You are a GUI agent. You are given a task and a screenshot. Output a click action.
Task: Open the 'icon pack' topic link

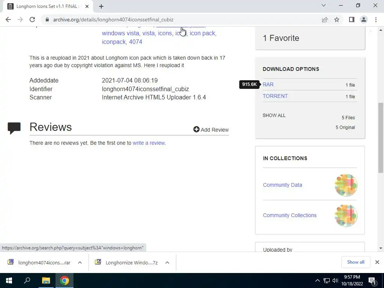(x=202, y=33)
